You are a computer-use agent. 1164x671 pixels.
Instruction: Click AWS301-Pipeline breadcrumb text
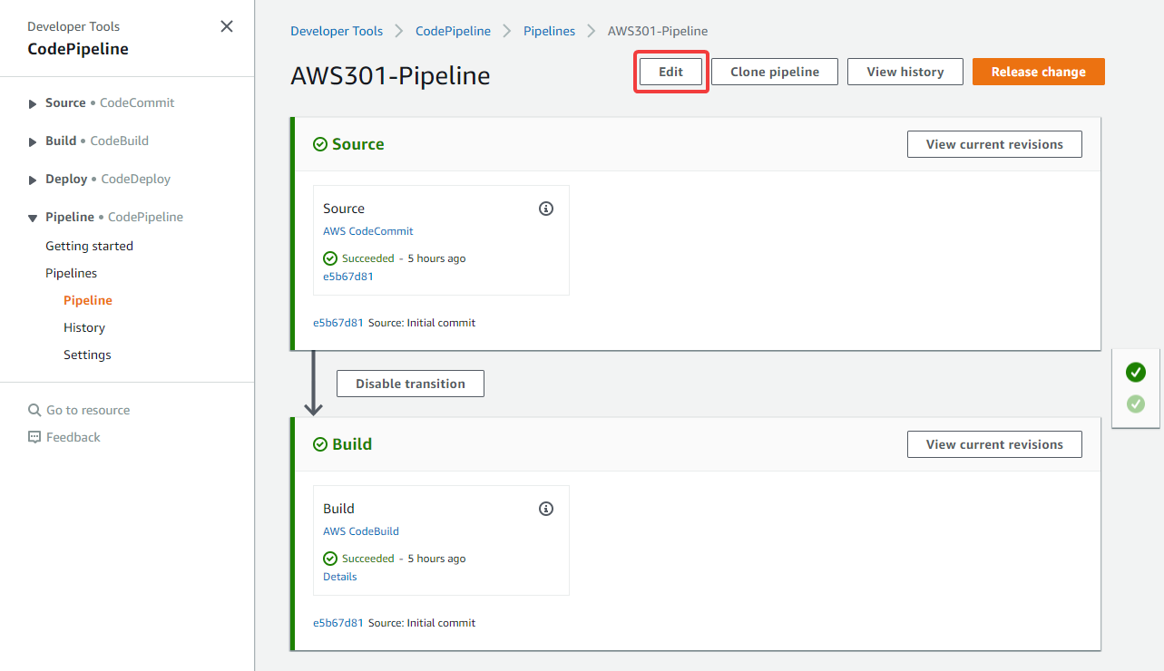658,31
